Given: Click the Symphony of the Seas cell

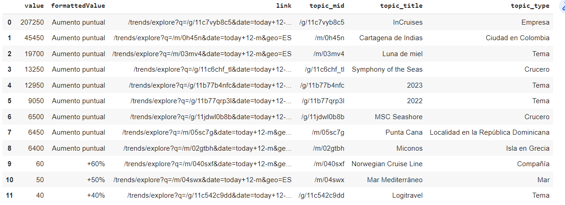Looking at the screenshot, I should point(387,69).
